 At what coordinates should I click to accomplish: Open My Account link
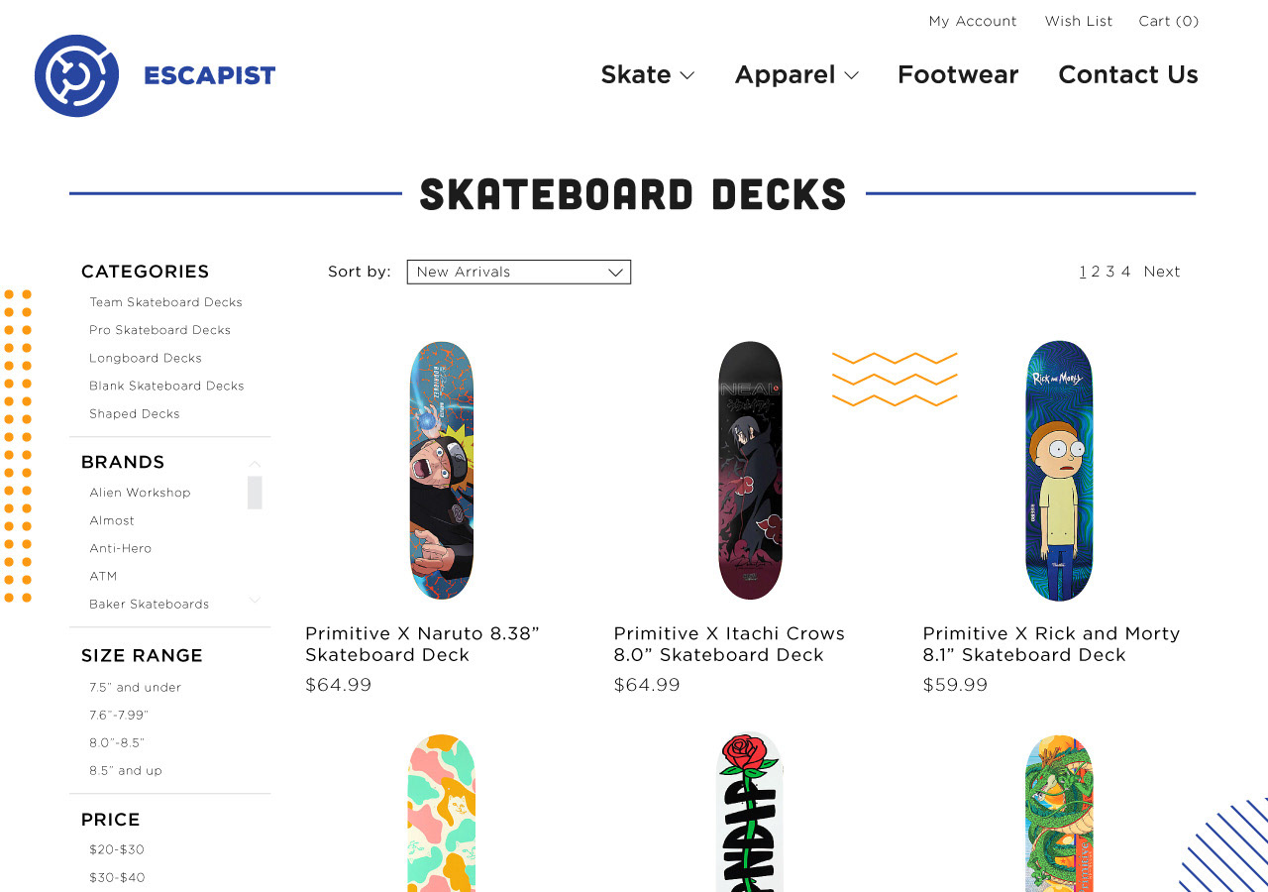972,21
